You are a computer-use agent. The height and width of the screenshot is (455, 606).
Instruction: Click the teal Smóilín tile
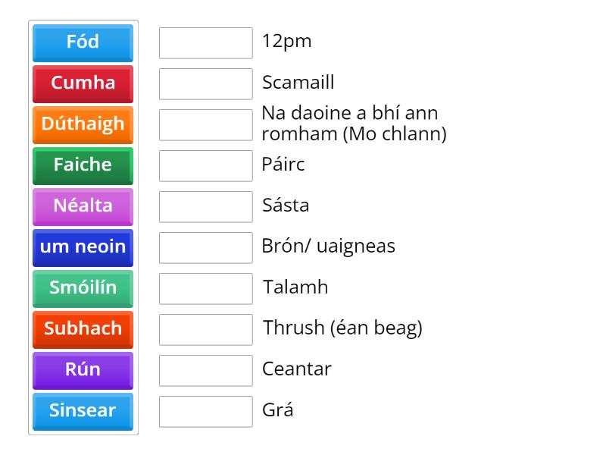[x=83, y=288]
